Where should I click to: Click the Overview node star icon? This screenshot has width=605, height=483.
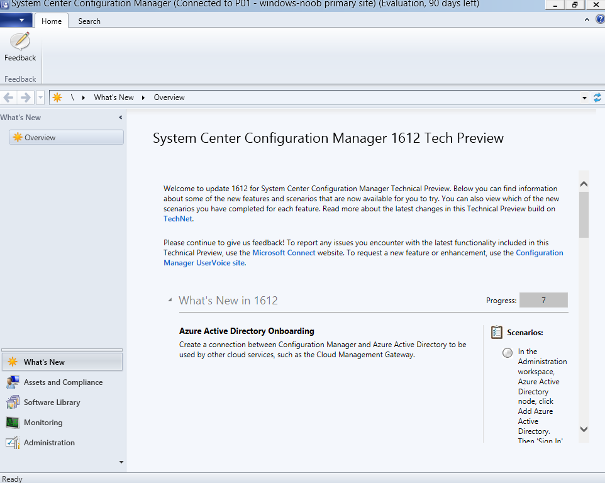18,137
